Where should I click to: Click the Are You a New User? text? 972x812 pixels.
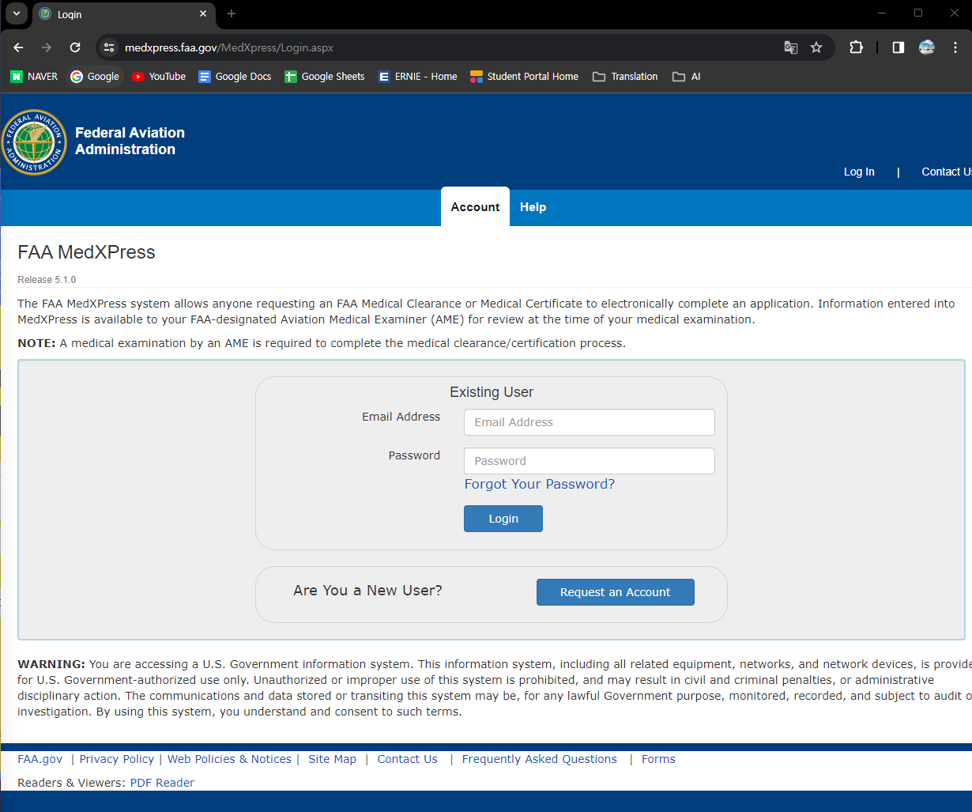pyautogui.click(x=367, y=591)
